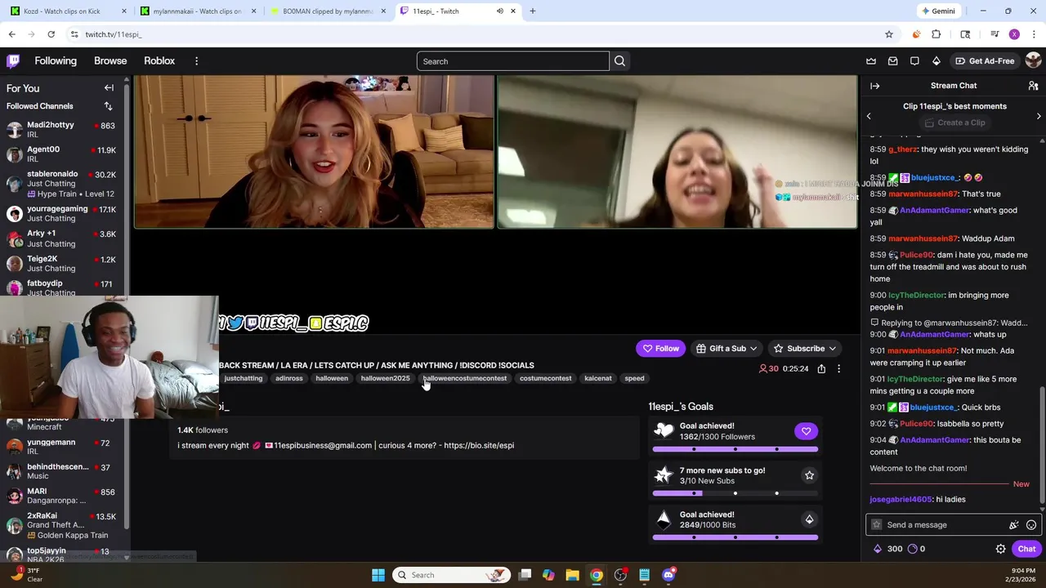Open Windows Start menu
The height and width of the screenshot is (588, 1046).
378,575
